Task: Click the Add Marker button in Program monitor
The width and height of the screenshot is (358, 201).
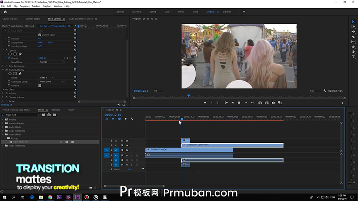Action: (x=205, y=103)
